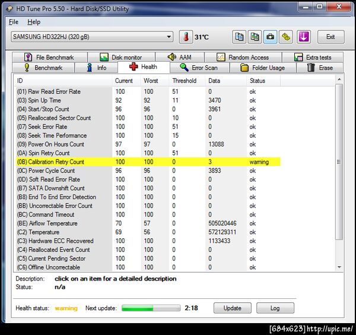This screenshot has height=335, width=356.
Task: Select the Raw Read Error Rate row
Action: 148,92
